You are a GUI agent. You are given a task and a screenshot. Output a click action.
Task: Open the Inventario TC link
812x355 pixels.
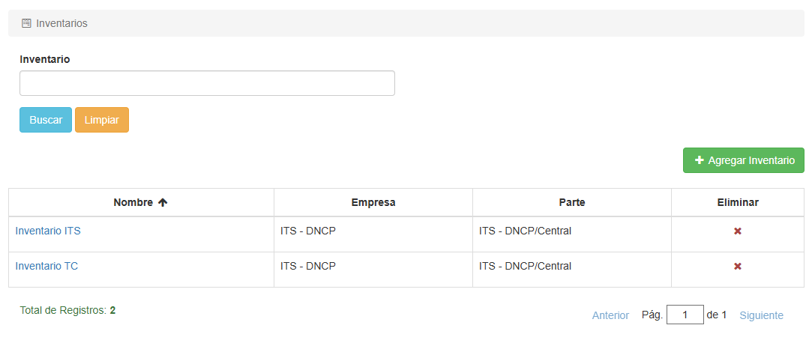pos(46,266)
